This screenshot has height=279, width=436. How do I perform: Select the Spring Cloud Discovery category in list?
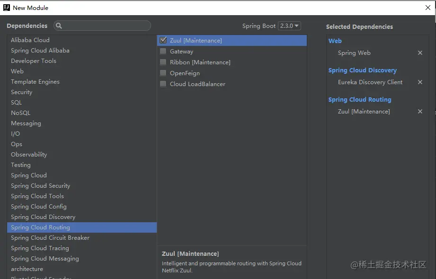coord(82,217)
